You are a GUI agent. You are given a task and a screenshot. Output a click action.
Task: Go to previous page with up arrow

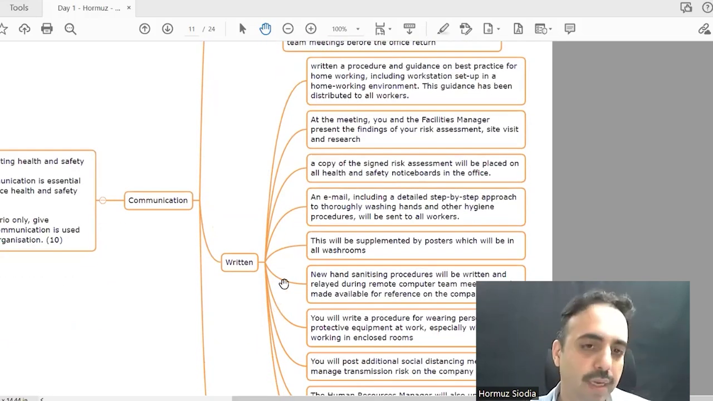pyautogui.click(x=145, y=29)
